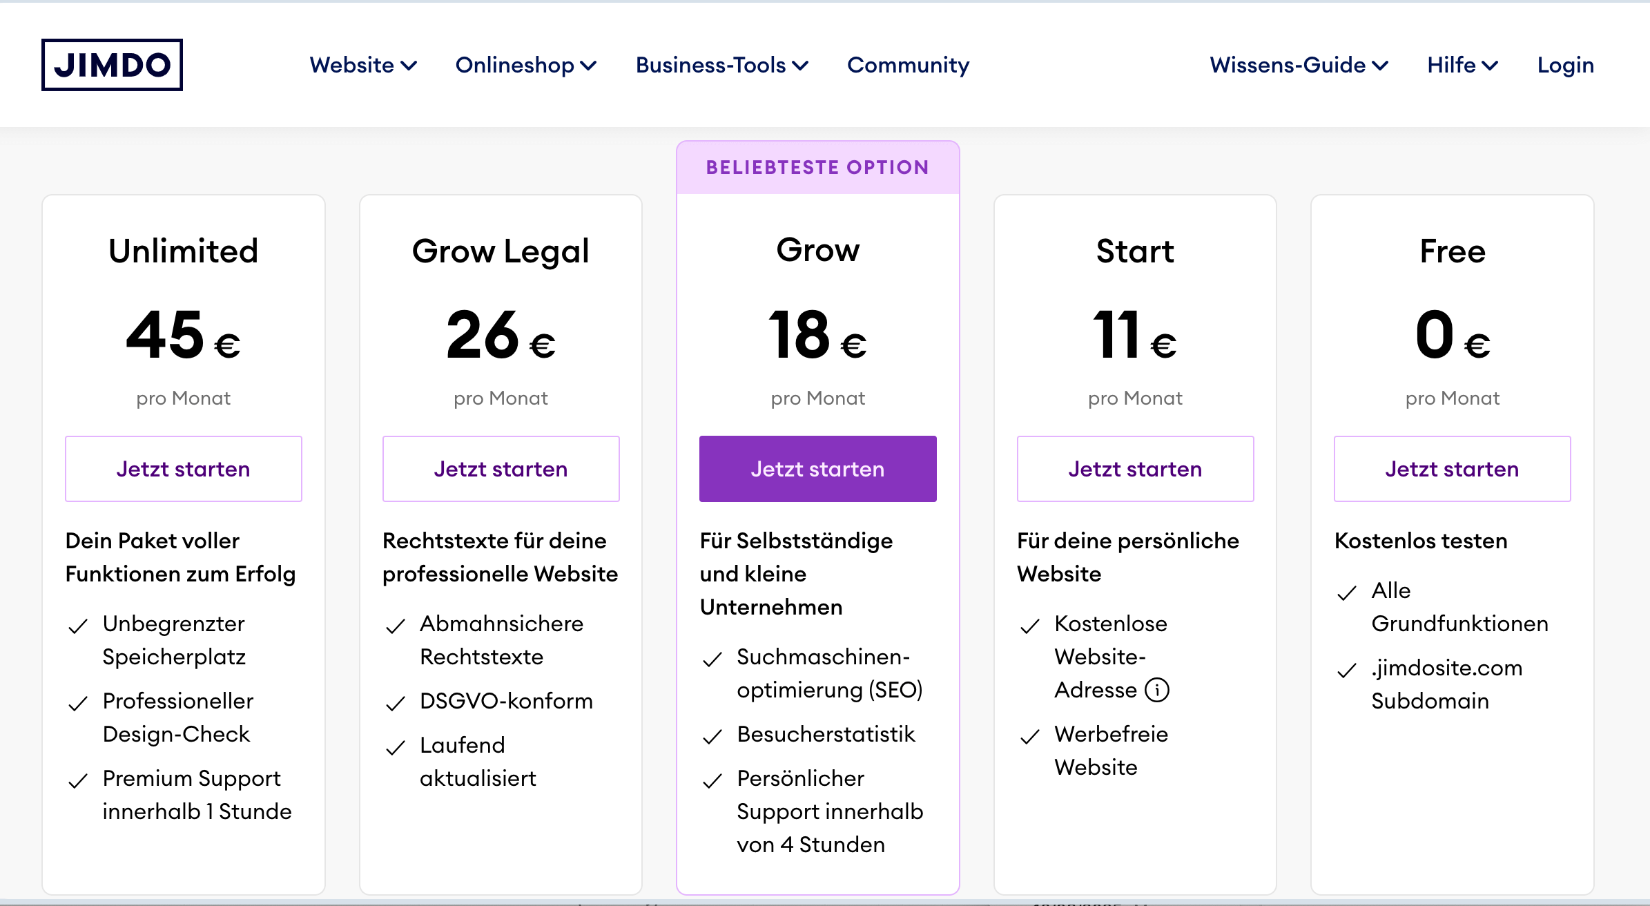Image resolution: width=1650 pixels, height=906 pixels.
Task: Click the 45 € price
Action: (x=184, y=335)
